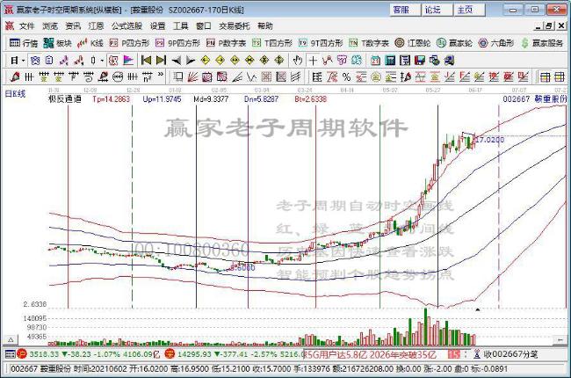Screen dimensions: 571x378
Task: Click the Md=9.3377 indicator value
Action: click(211, 98)
